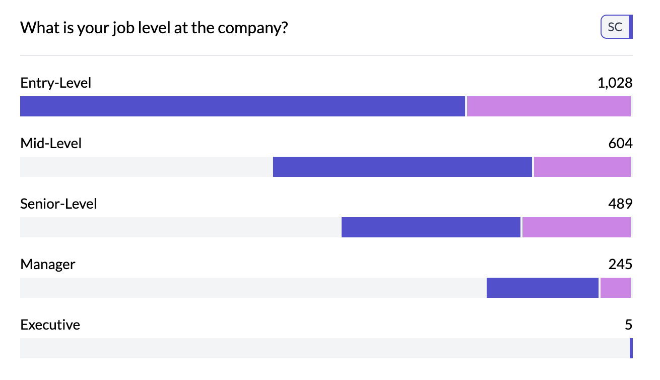Click the dark purple Entry-Level bar segment
This screenshot has height=380, width=660.
(x=242, y=106)
